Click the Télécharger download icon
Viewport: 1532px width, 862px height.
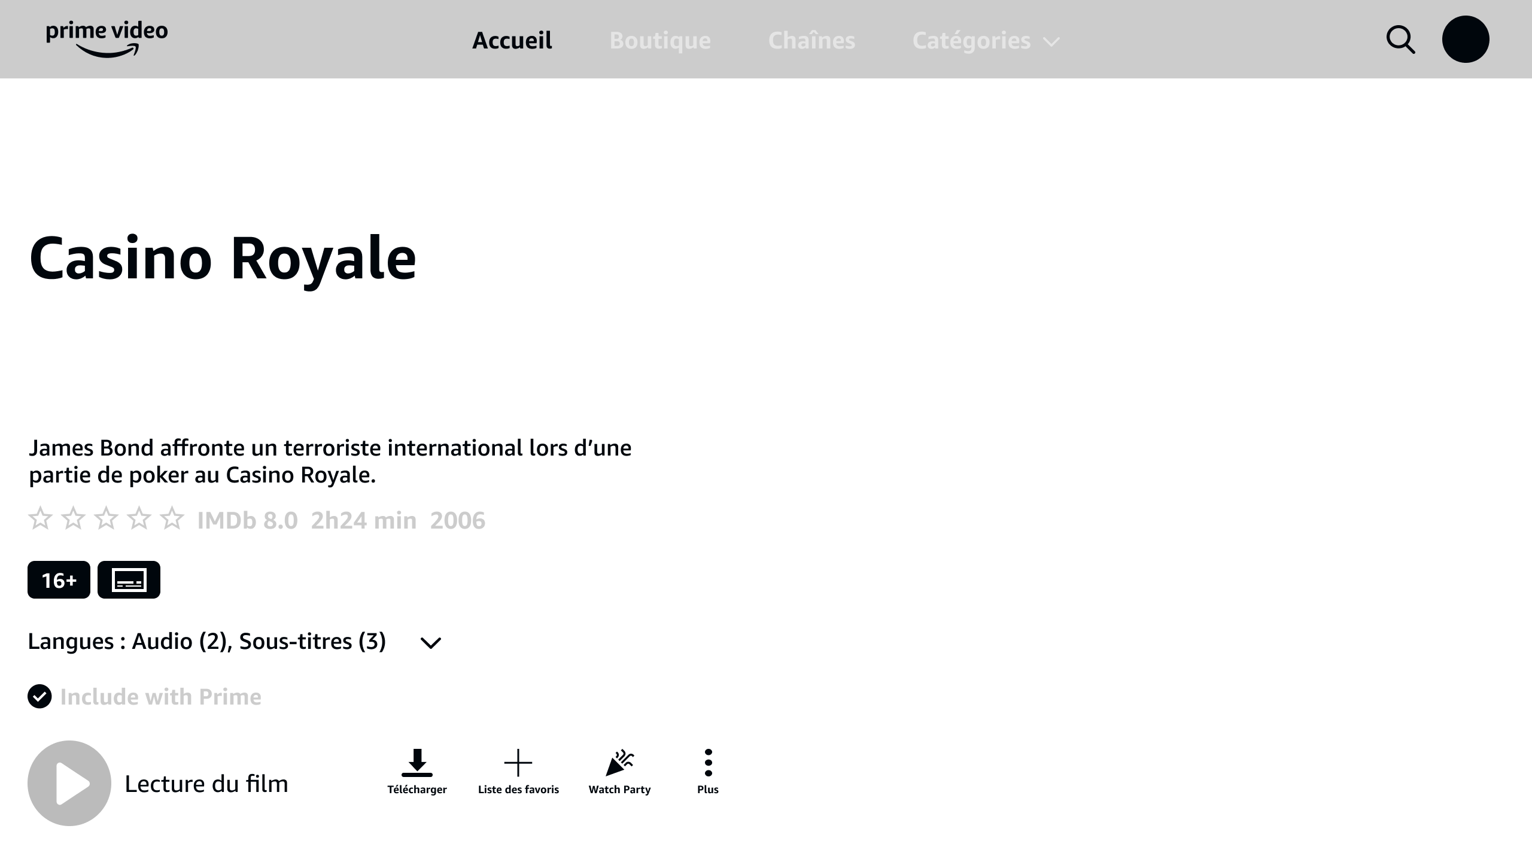coord(417,763)
